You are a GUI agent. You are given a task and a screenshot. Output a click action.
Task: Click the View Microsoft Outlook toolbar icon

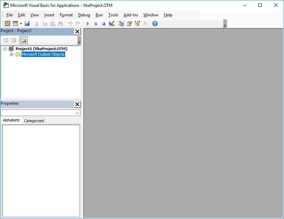pyautogui.click(x=8, y=24)
